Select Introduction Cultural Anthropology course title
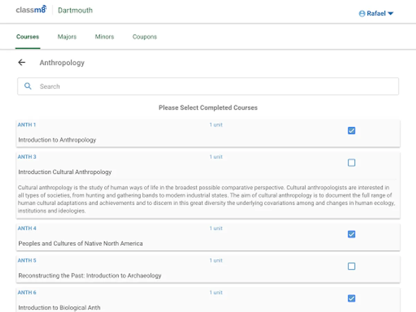This screenshot has height=312, width=416. 65,172
